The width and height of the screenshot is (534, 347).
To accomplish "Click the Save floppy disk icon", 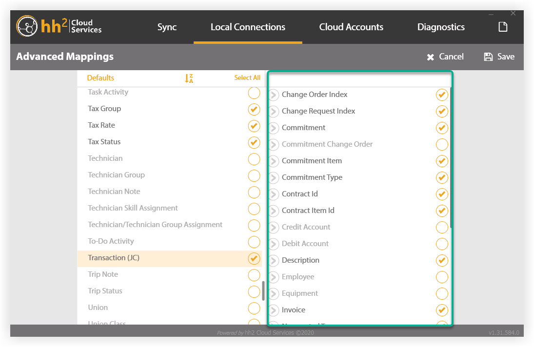I will [488, 57].
